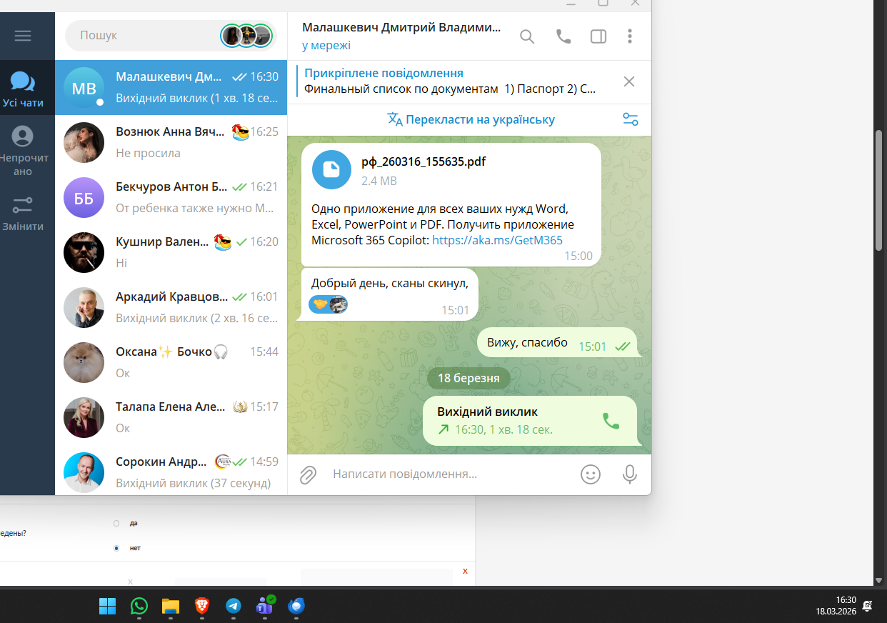This screenshot has height=623, width=887.
Task: Open translation settings sliders icon
Action: (x=631, y=119)
